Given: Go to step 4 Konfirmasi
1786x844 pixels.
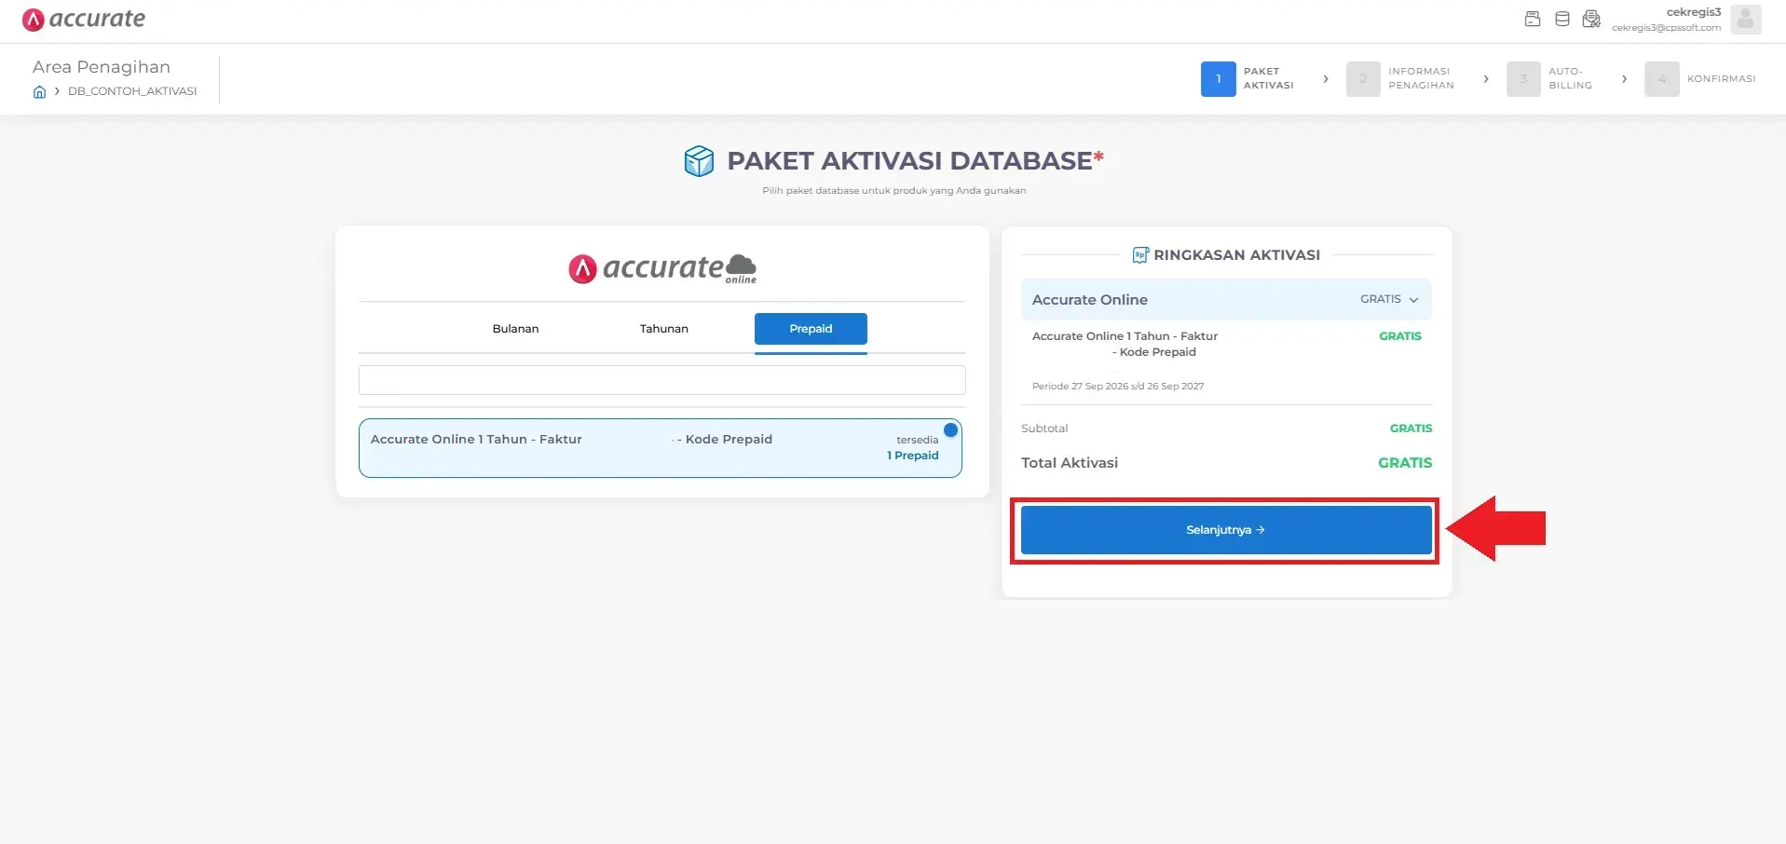Looking at the screenshot, I should (1700, 79).
